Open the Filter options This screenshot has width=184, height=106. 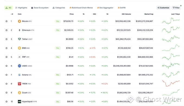pos(176,8)
